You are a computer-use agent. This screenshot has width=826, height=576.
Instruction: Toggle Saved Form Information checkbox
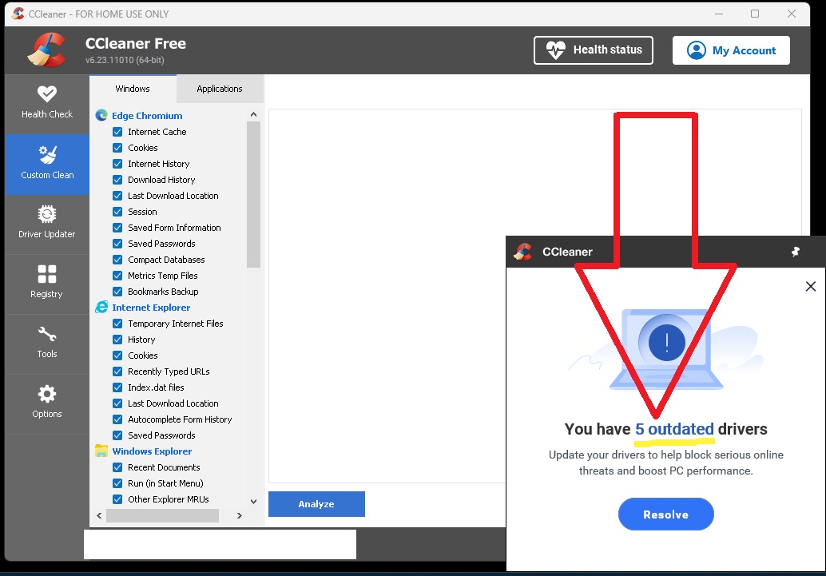(x=117, y=228)
